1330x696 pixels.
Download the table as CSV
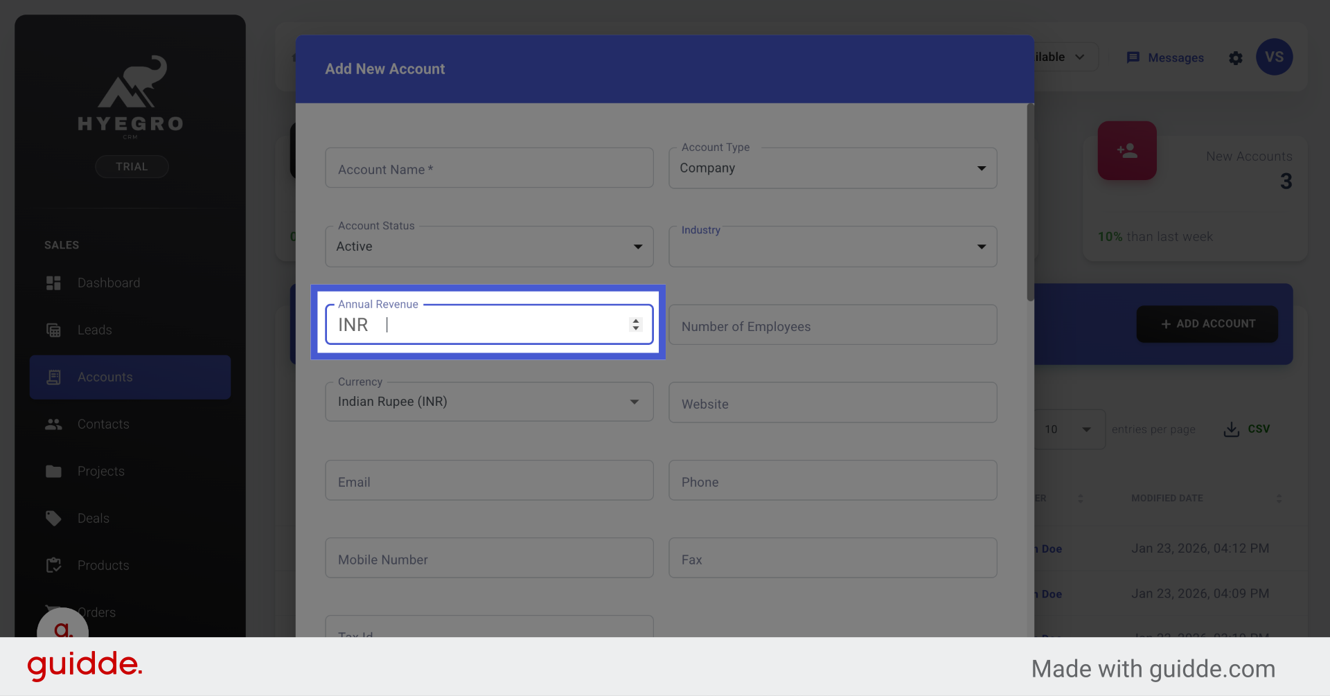pos(1247,429)
